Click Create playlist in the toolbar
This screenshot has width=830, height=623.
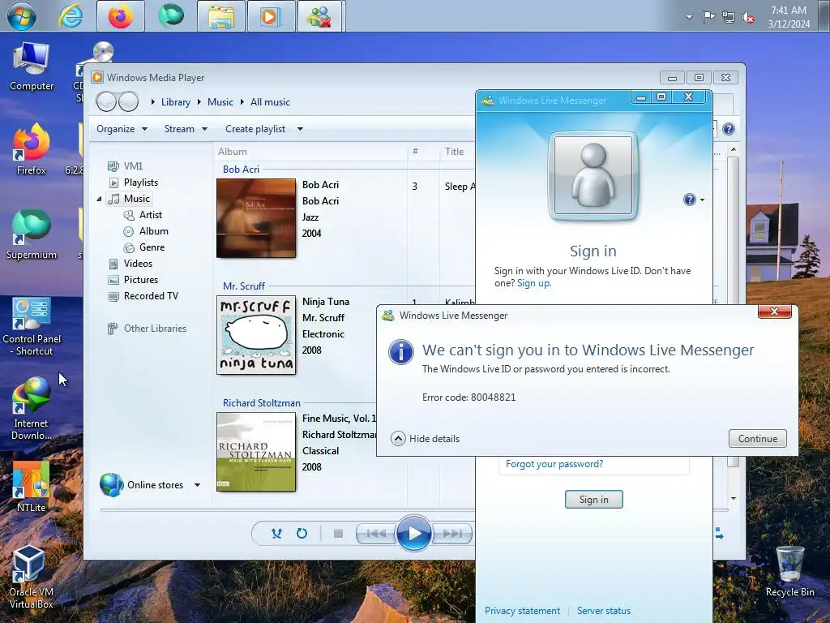pyautogui.click(x=255, y=129)
